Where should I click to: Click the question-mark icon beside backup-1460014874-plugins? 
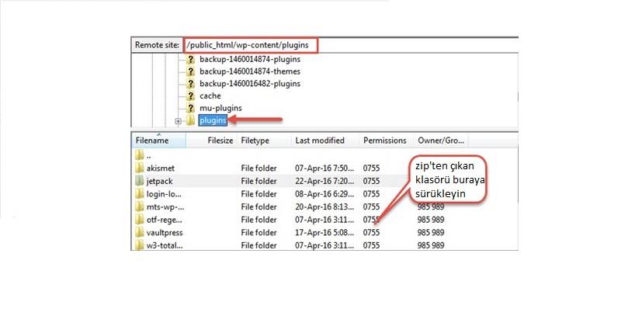point(190,59)
